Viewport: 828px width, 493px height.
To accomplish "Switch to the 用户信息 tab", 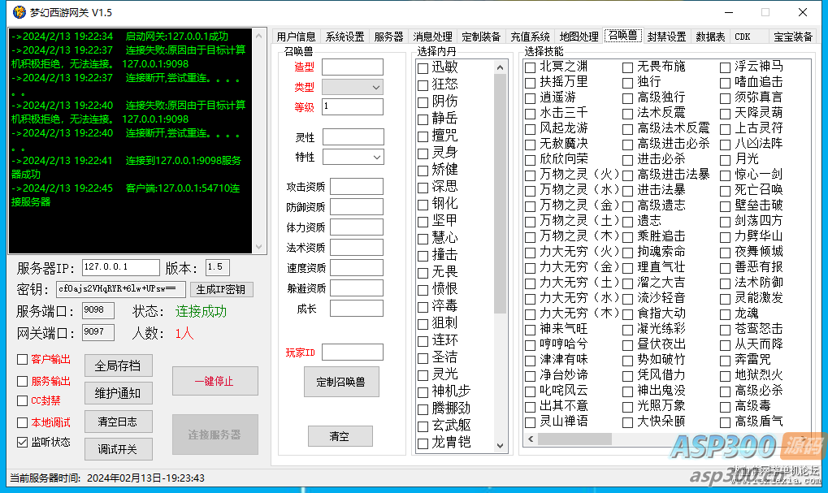I will pos(296,37).
